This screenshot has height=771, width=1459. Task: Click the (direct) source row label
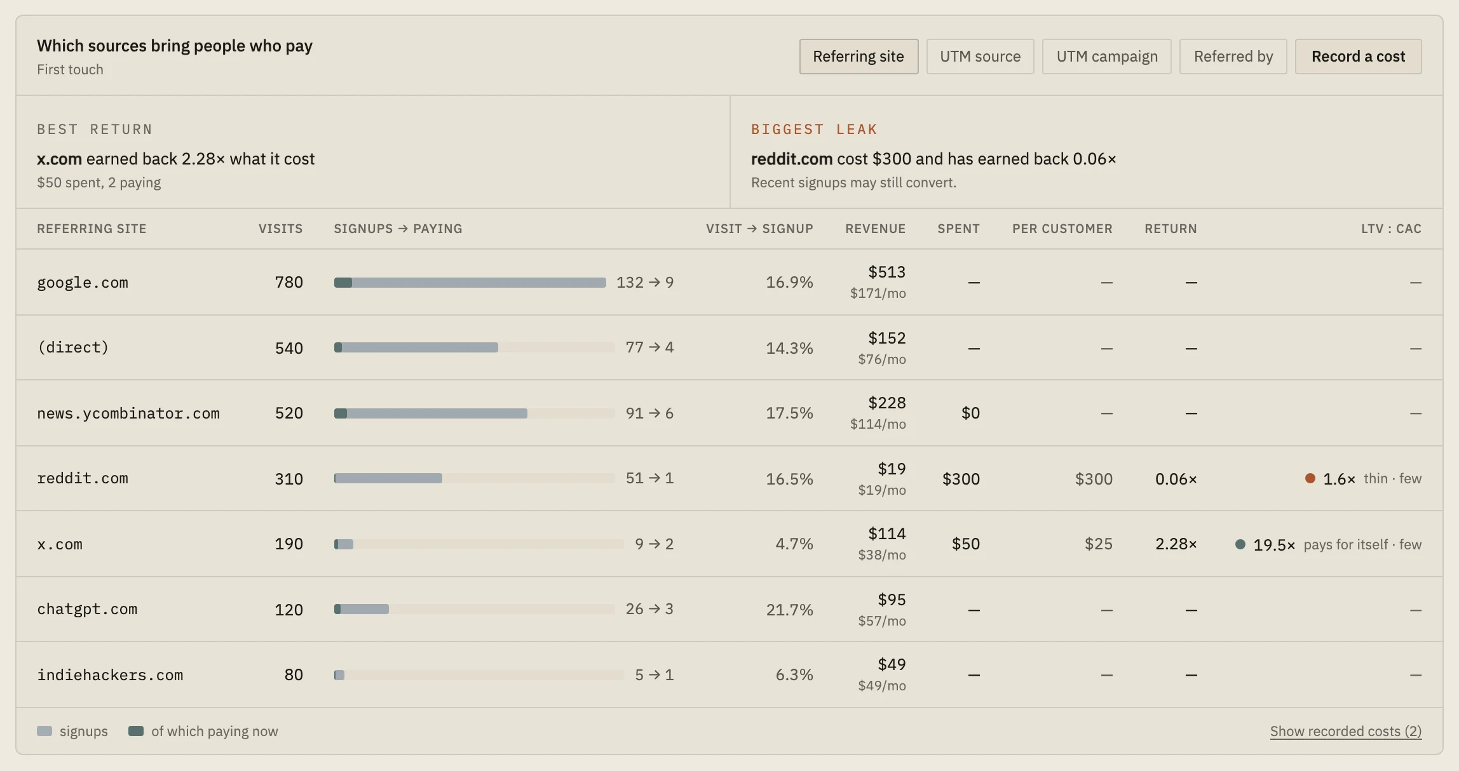click(73, 347)
